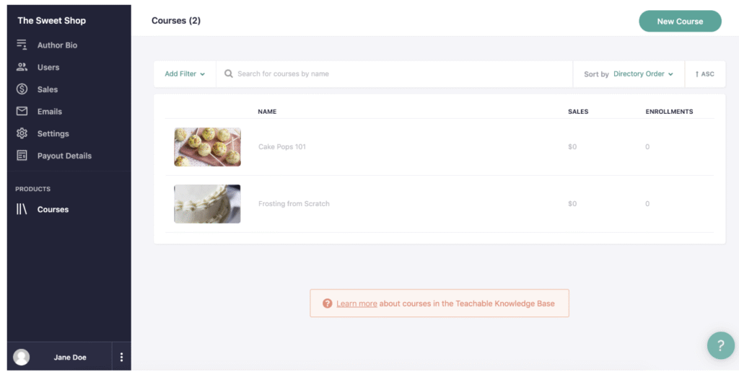Open the Cake Pops 101 thumbnail
The image size is (739, 372).
click(x=207, y=147)
